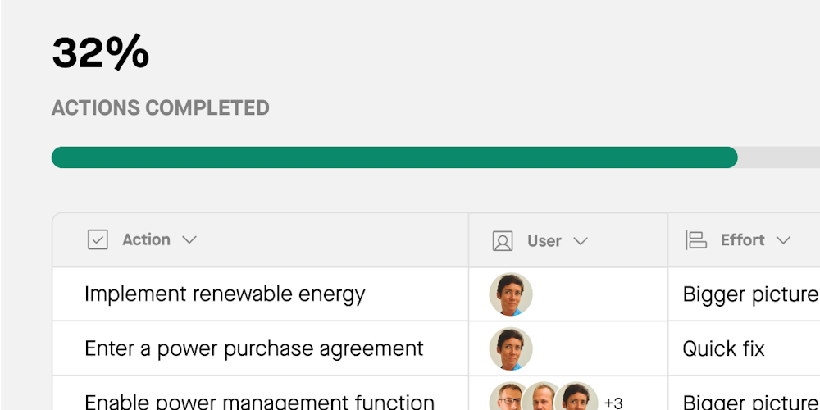Open Enter a power purchase agreement action
This screenshot has width=820, height=410.
[253, 348]
